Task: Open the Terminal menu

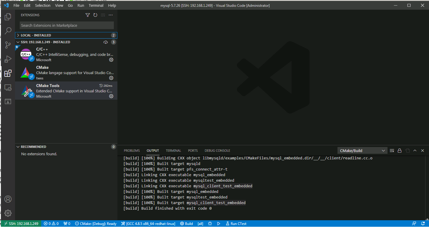Action: tap(96, 5)
